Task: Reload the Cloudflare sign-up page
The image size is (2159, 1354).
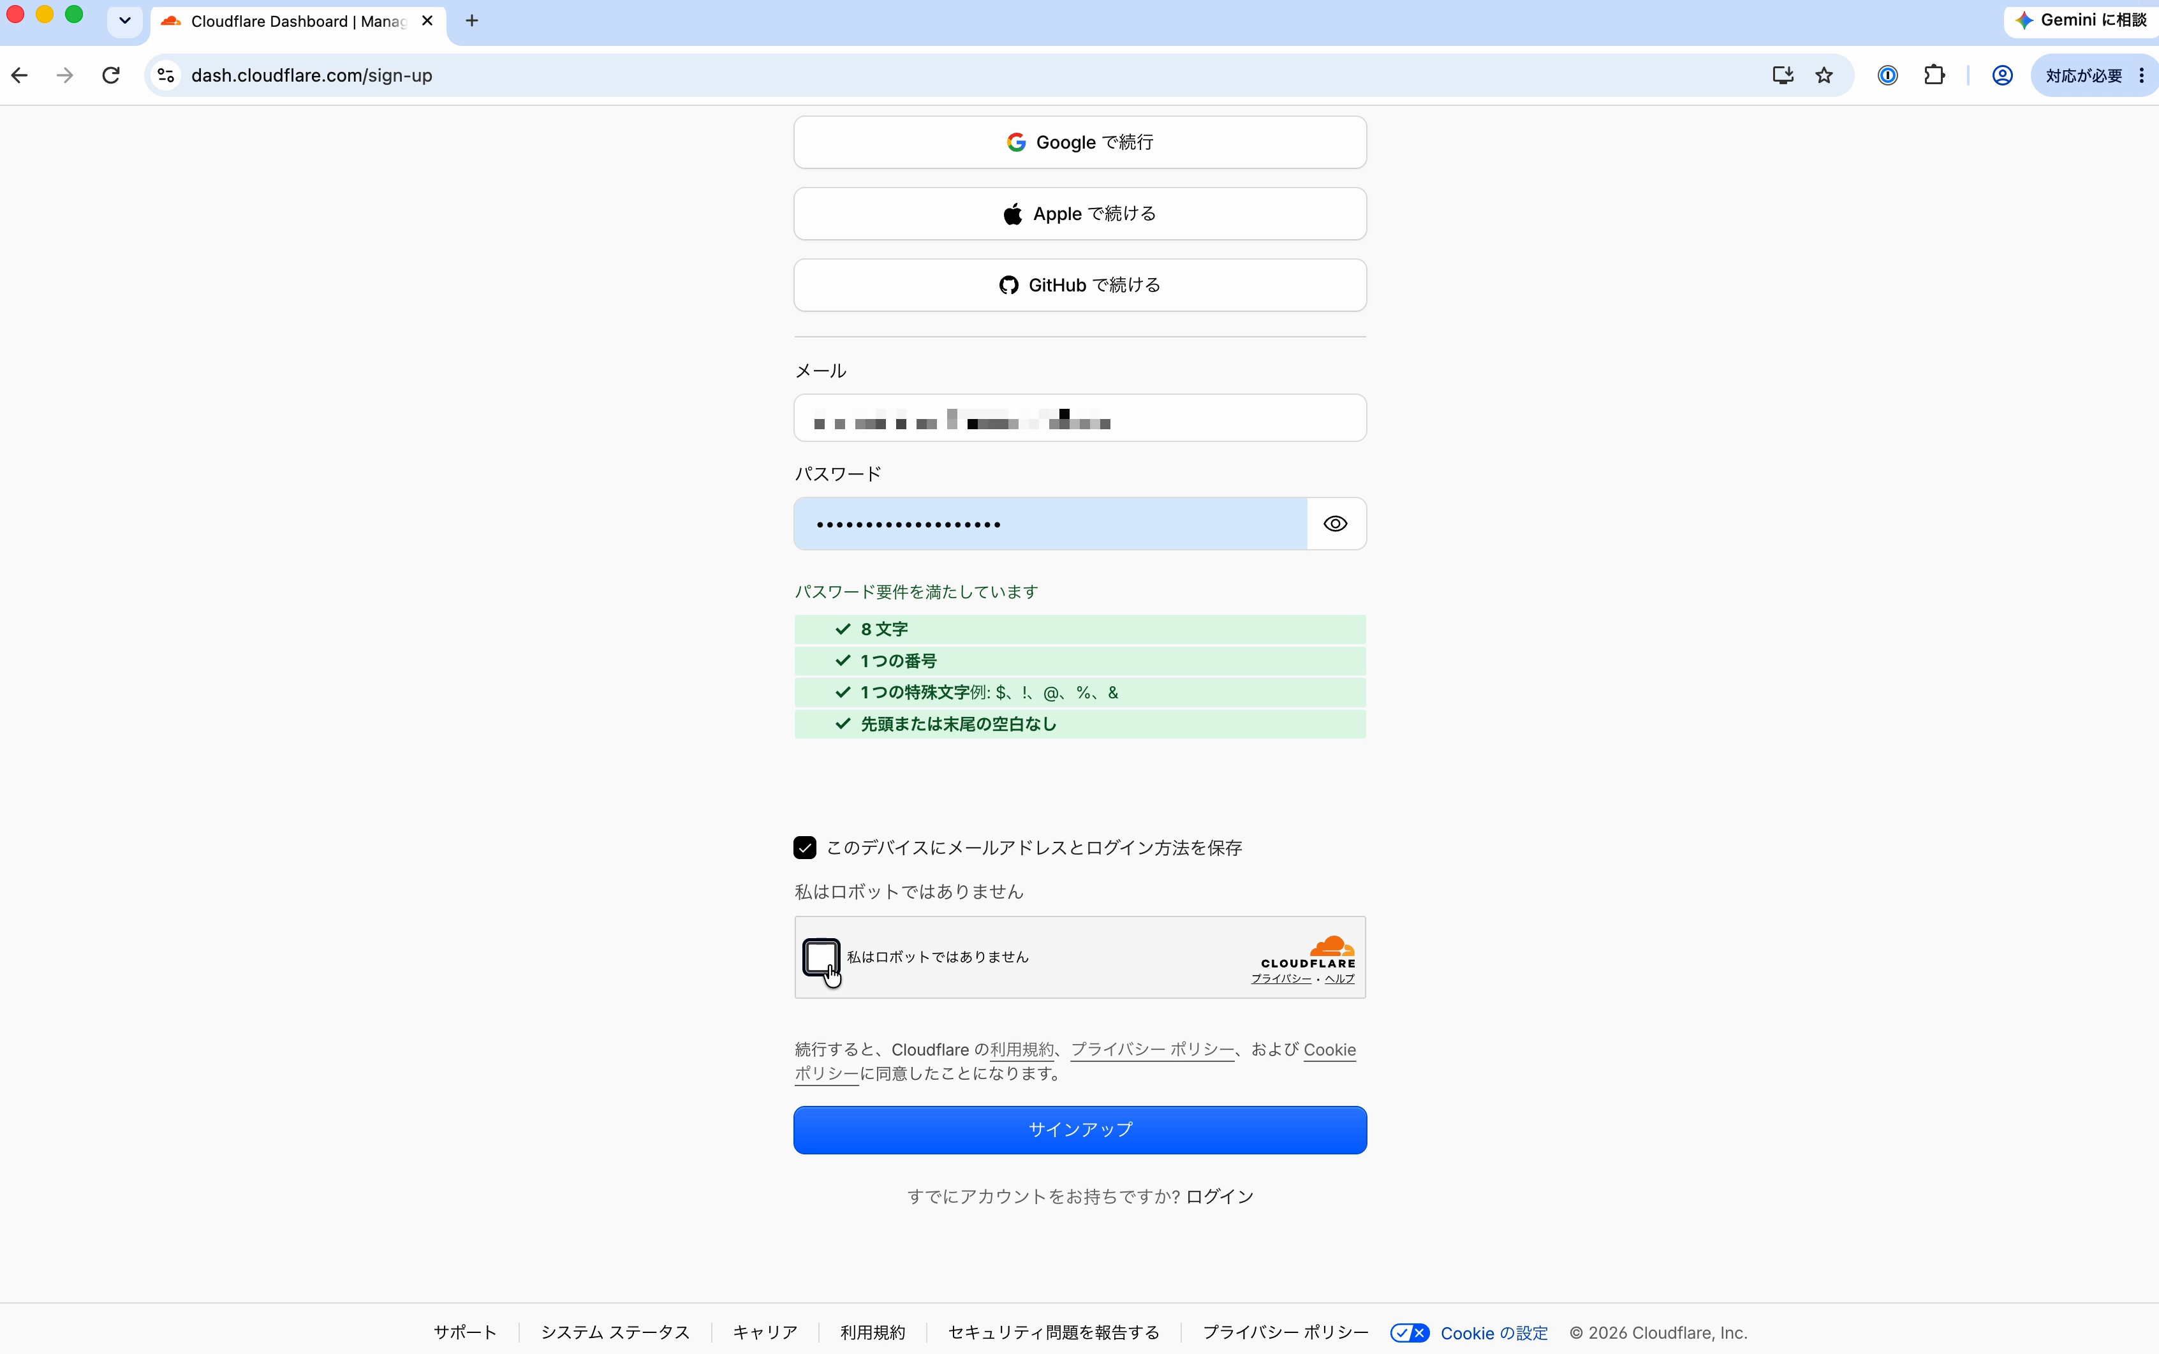Action: coord(111,75)
